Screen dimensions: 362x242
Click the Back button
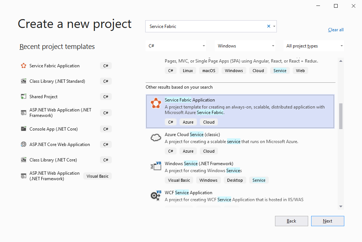point(291,221)
